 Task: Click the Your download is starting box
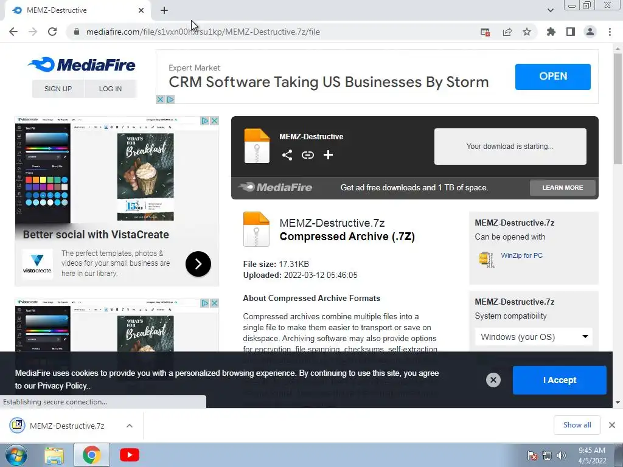(x=510, y=146)
